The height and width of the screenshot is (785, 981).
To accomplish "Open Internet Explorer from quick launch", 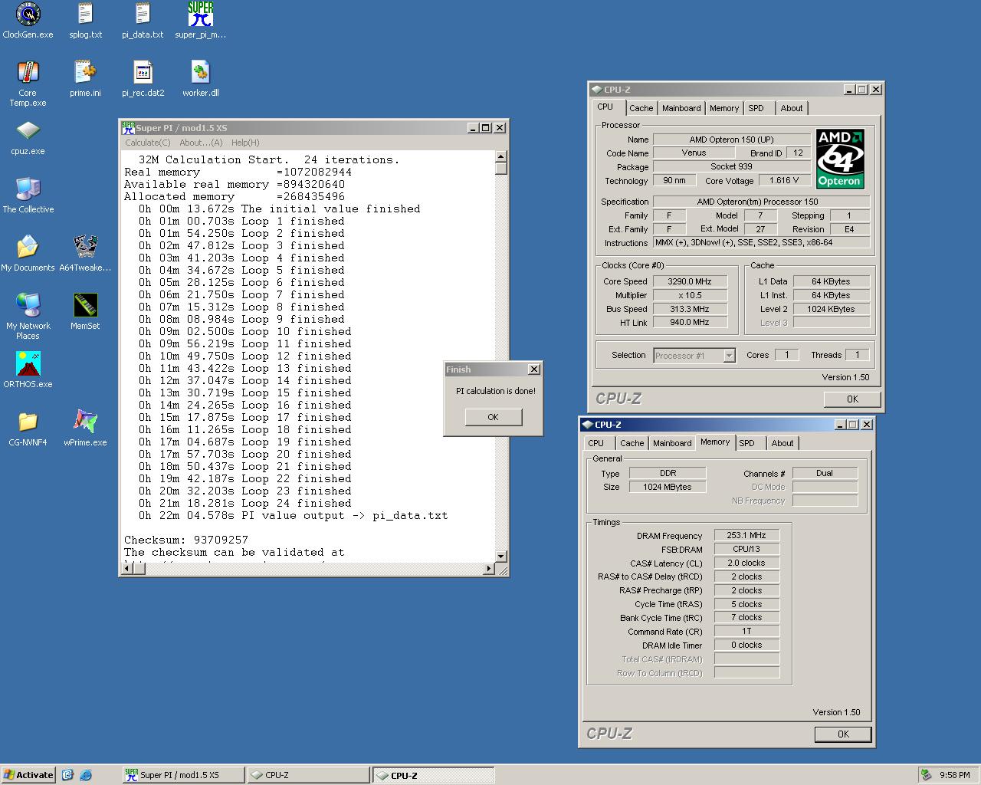I will (x=85, y=775).
